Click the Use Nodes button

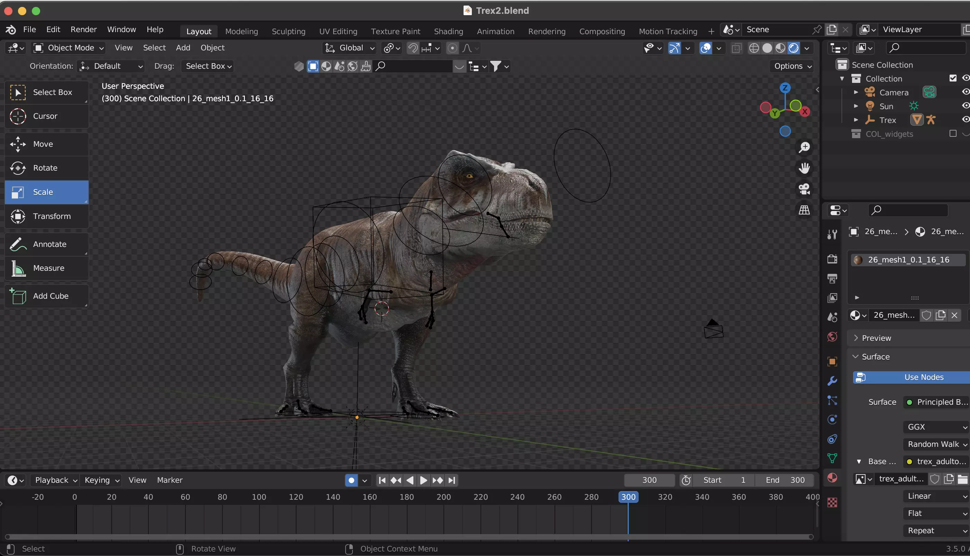click(x=912, y=377)
